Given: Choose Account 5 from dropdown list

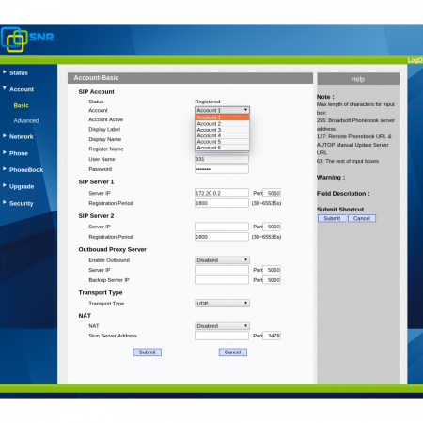Looking at the screenshot, I should pos(222,142).
